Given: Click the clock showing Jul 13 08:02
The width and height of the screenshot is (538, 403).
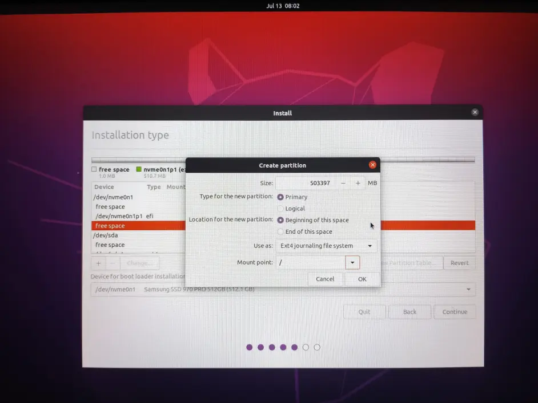Looking at the screenshot, I should click(x=283, y=6).
